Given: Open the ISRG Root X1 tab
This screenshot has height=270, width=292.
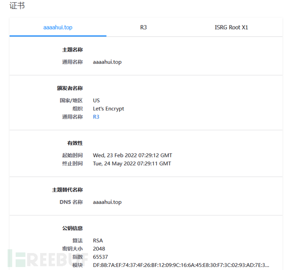Looking at the screenshot, I should click(x=231, y=28).
